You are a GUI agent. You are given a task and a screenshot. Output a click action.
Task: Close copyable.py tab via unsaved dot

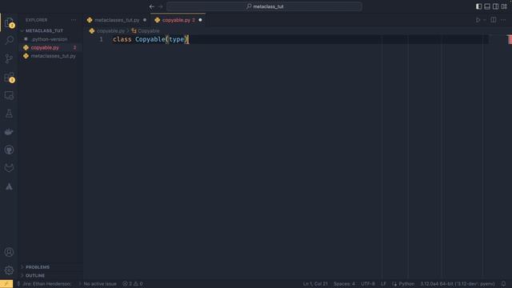(x=200, y=20)
